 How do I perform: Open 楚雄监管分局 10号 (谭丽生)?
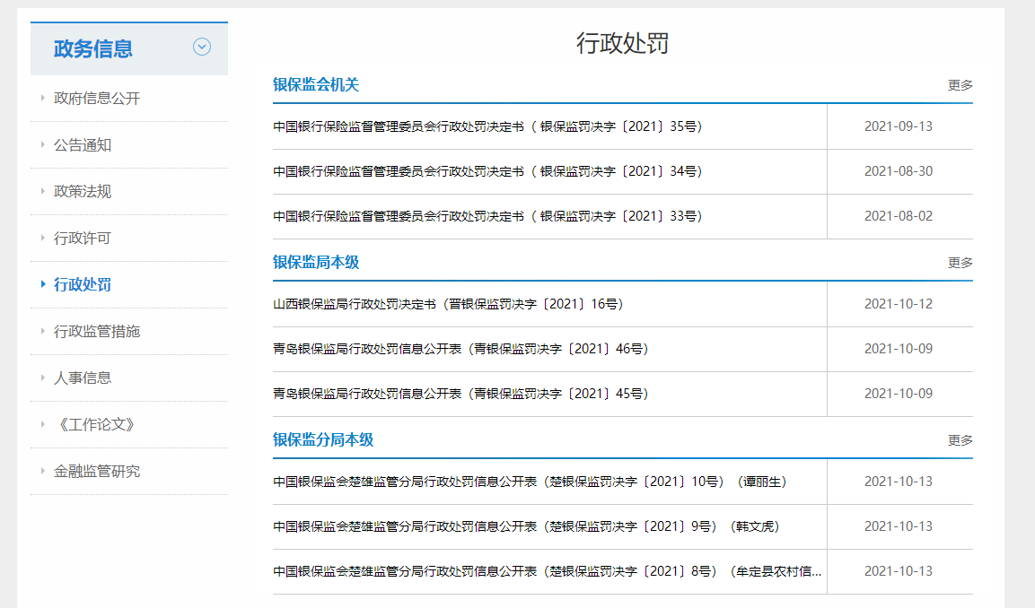pos(530,482)
